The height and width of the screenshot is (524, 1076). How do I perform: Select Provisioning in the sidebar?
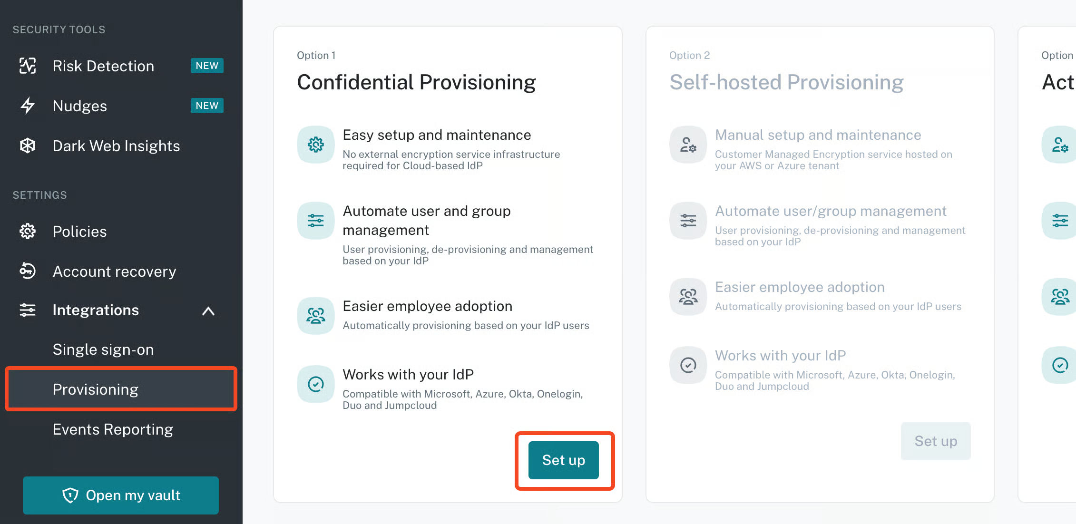click(96, 389)
